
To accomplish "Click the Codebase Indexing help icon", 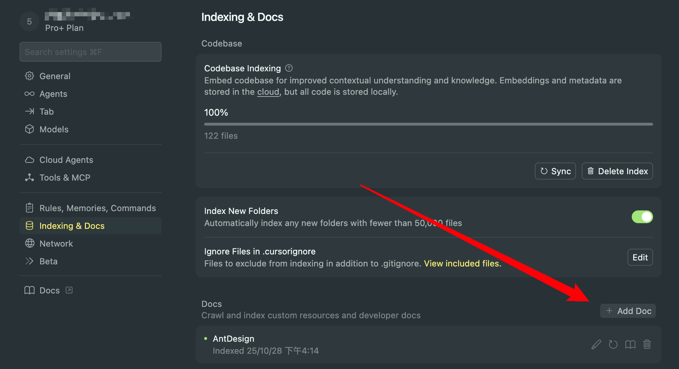I will tap(289, 68).
